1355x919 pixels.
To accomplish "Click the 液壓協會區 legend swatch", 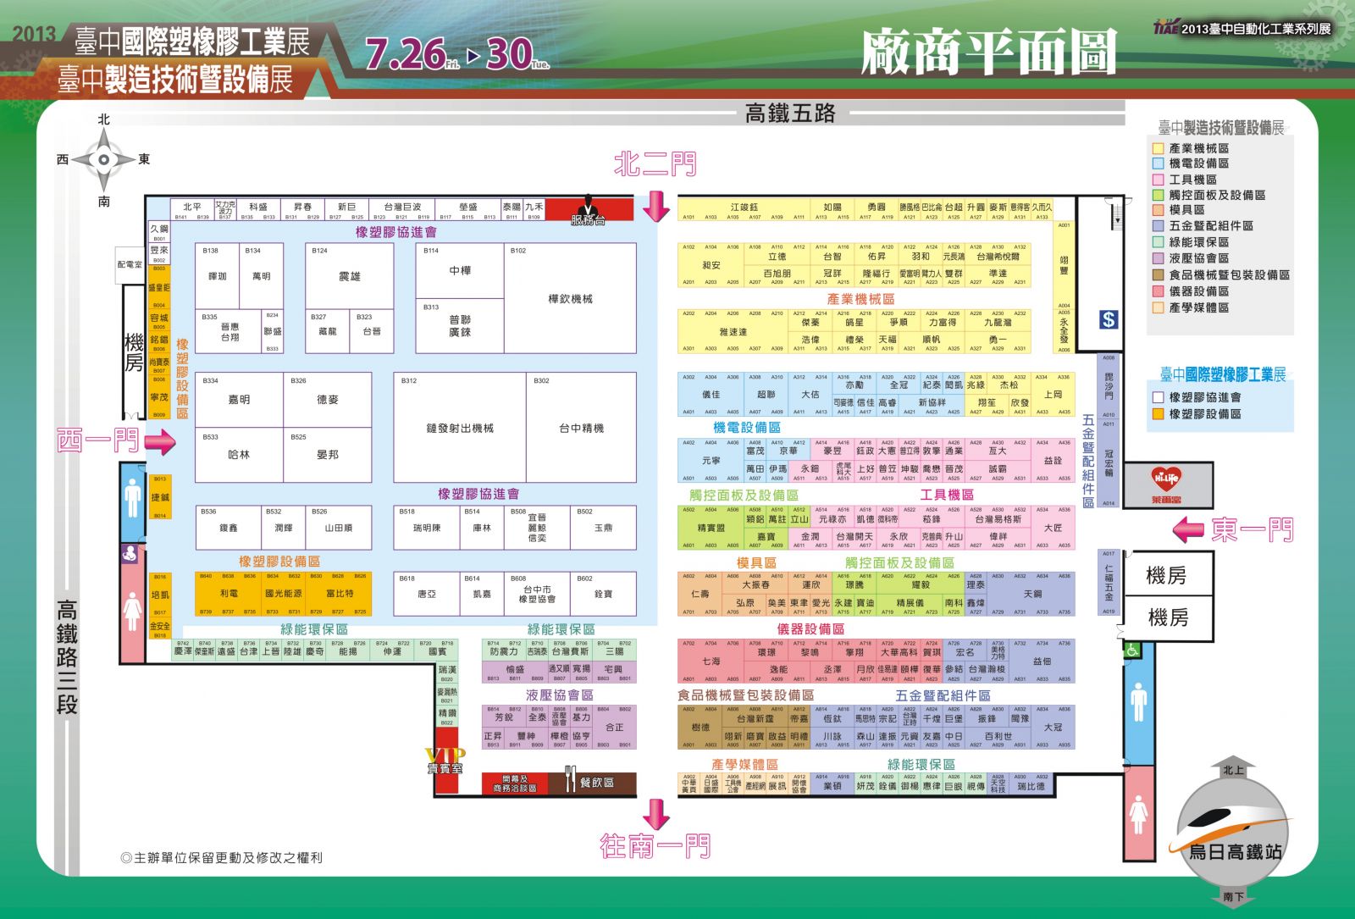I will coord(1158,258).
